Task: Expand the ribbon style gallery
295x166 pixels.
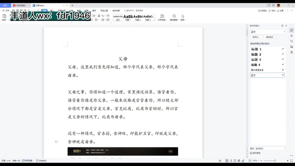Action: [x=154, y=20]
